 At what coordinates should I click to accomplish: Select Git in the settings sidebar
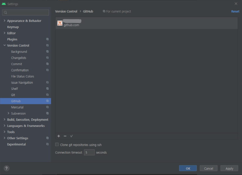point(12,95)
